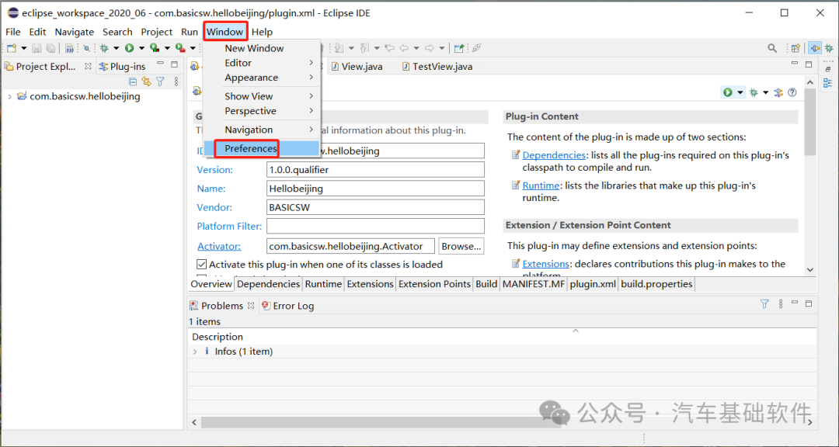This screenshot has height=447, width=839.
Task: Expand the 'Infos (1 item)' row
Action: (195, 352)
